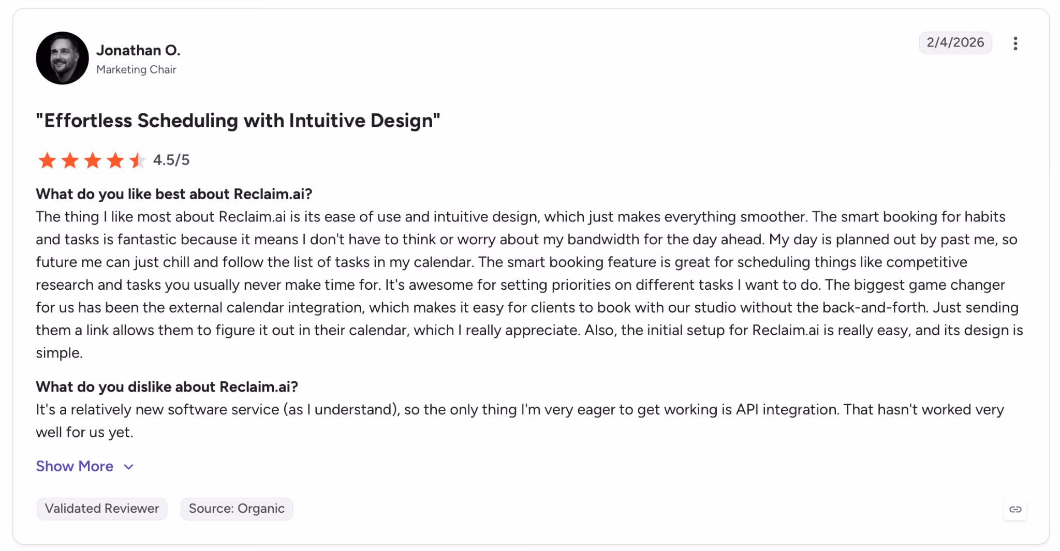Click the 'like best about Reclaim.ai' heading

(174, 194)
